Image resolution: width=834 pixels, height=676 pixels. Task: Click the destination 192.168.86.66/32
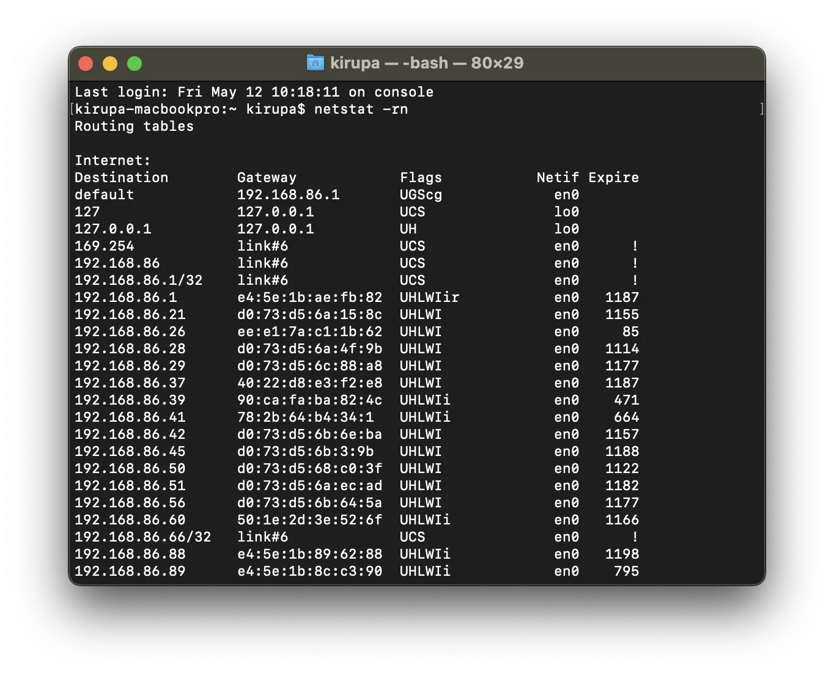pyautogui.click(x=142, y=537)
